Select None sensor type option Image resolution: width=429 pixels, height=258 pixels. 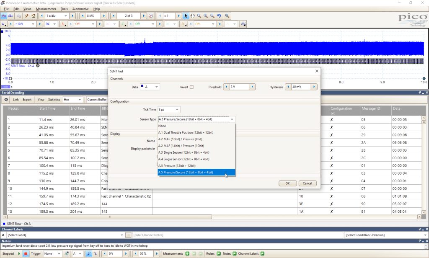(x=196, y=126)
